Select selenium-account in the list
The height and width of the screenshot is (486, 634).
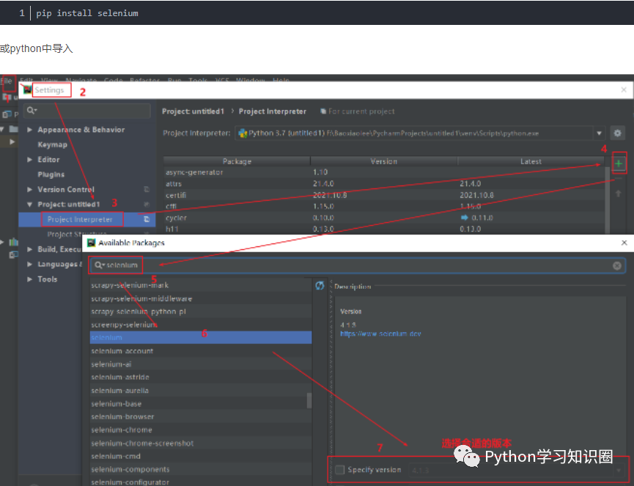click(201, 351)
